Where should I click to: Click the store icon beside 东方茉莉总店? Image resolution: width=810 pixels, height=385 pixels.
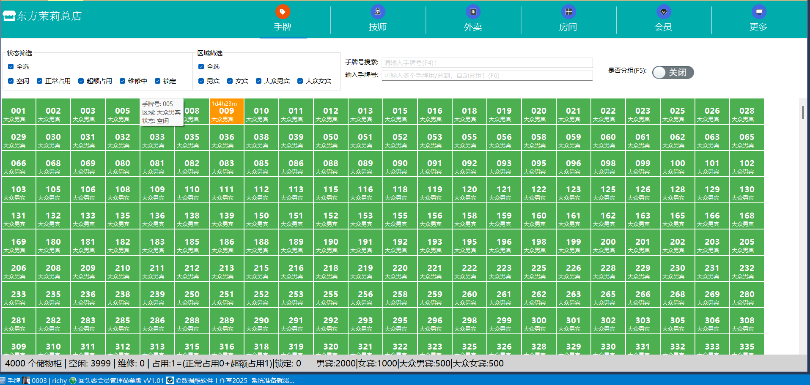pyautogui.click(x=9, y=16)
